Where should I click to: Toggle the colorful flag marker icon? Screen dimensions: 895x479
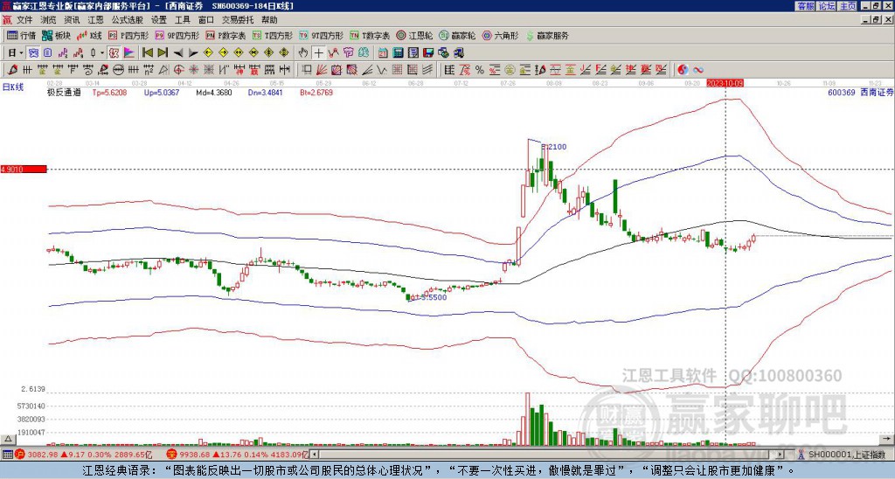tap(129, 53)
